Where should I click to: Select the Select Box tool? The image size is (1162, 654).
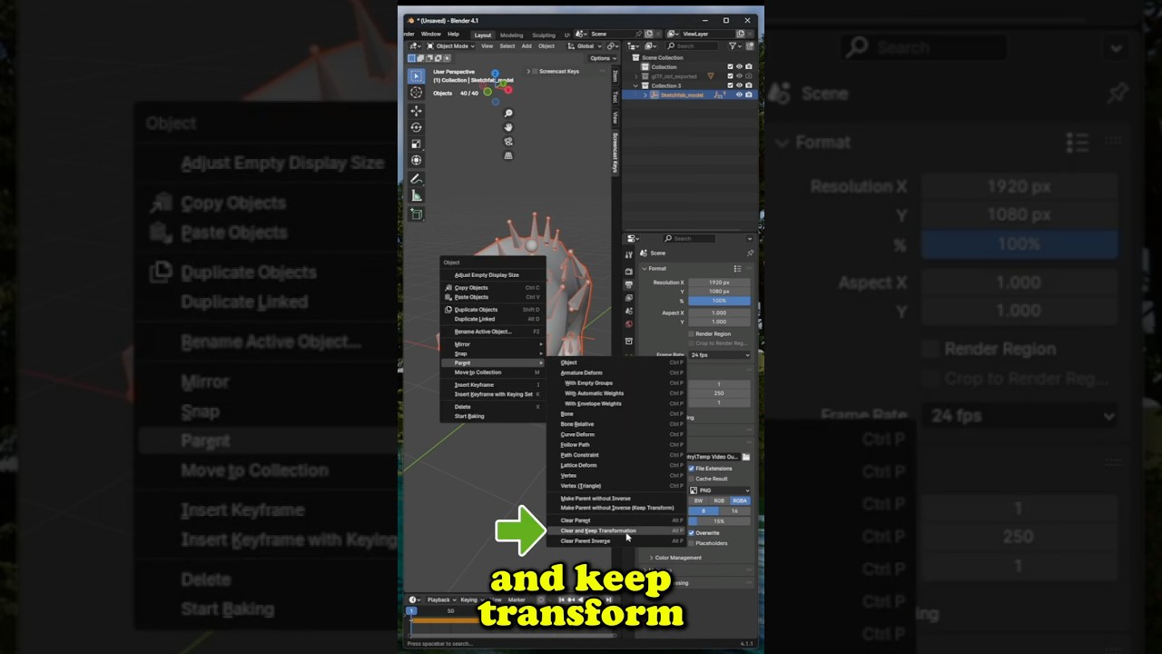(416, 76)
